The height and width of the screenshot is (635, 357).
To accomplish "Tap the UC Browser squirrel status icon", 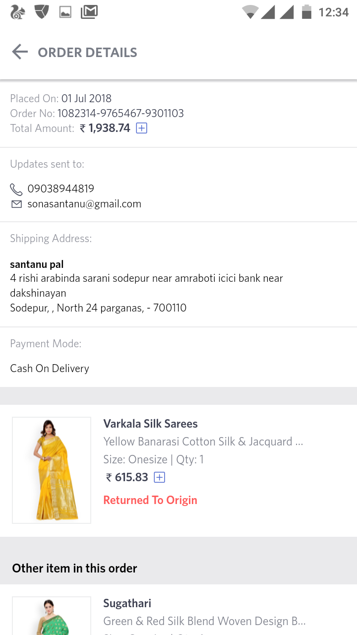I will (18, 12).
